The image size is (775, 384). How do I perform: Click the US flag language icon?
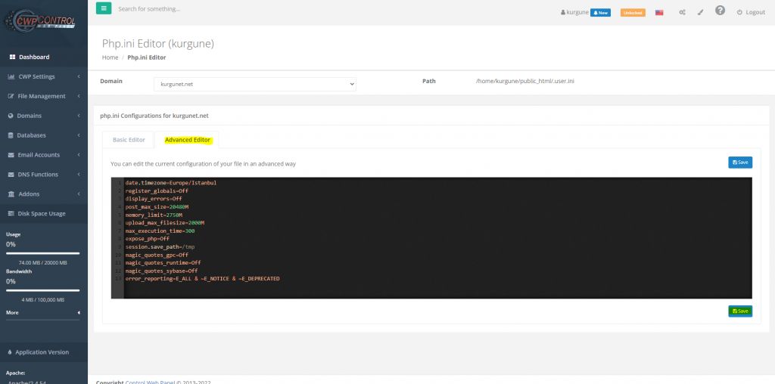pyautogui.click(x=659, y=12)
